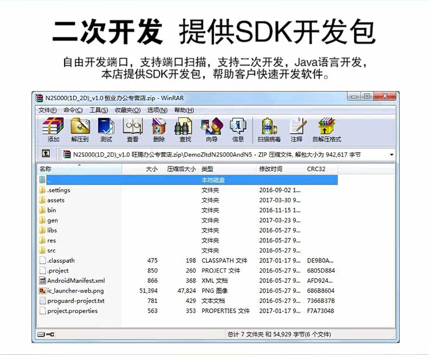The image size is (429, 355).
Task: Minimize the WinRAR window
Action: 354,96
